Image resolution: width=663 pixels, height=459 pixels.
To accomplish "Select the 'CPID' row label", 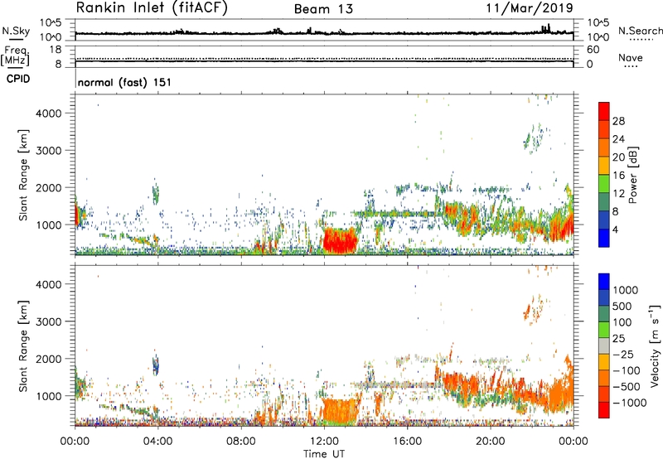I will click(18, 79).
